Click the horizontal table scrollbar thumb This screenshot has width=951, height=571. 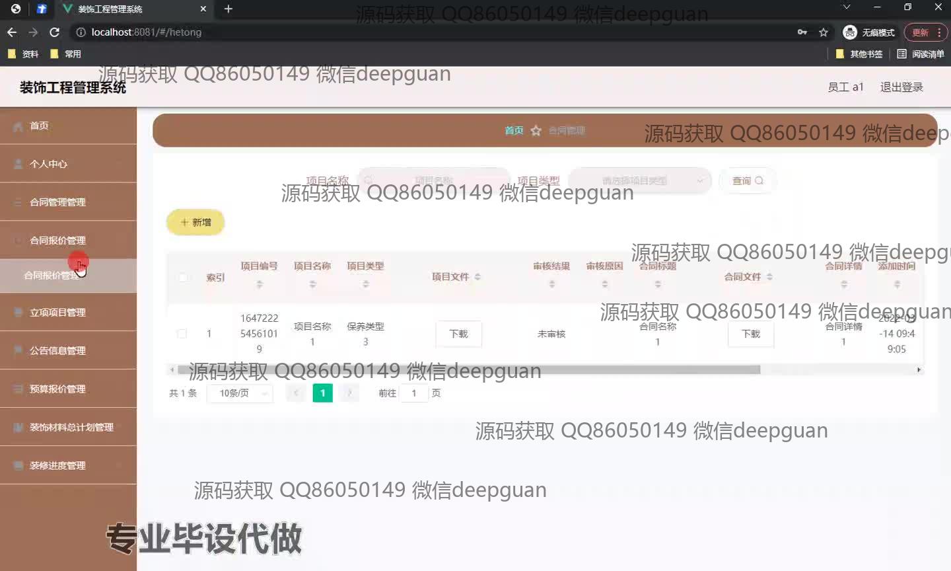tap(469, 370)
